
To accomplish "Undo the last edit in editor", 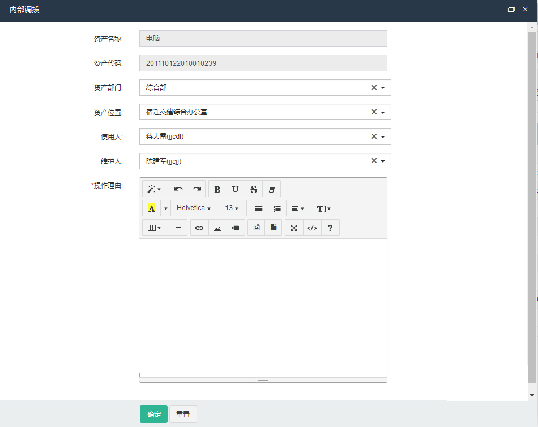I will 178,189.
